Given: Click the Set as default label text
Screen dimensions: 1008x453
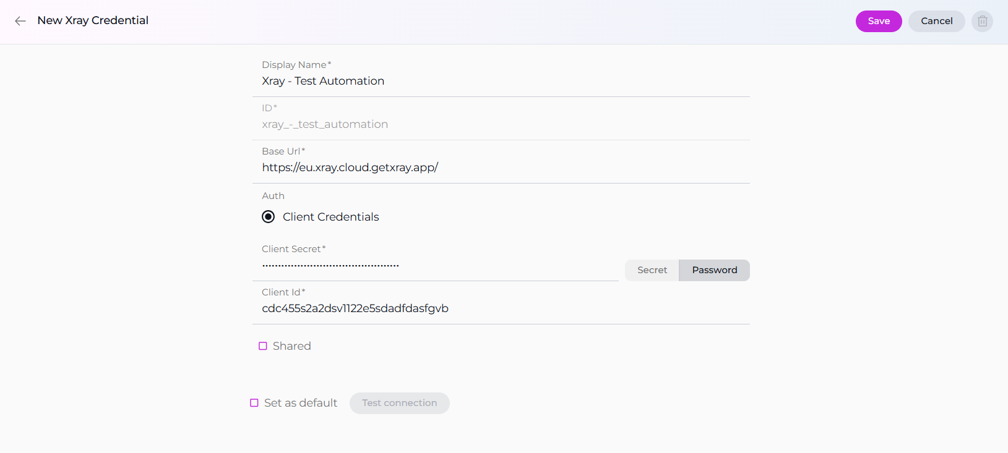Looking at the screenshot, I should tap(301, 403).
